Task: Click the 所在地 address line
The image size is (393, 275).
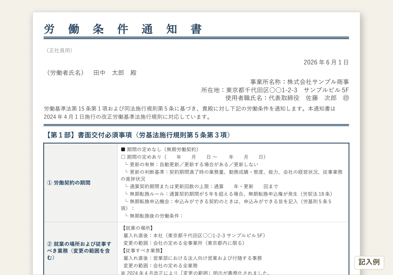Action: 275,90
